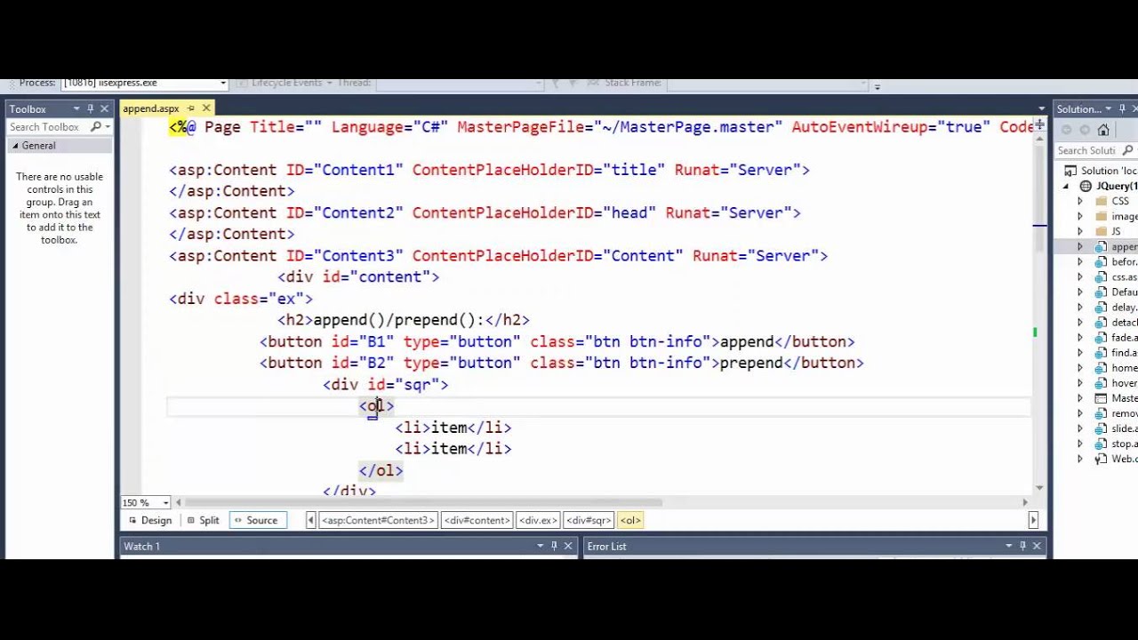Screen dimensions: 1138x640
Task: Pin the Error List panel
Action: (1023, 546)
